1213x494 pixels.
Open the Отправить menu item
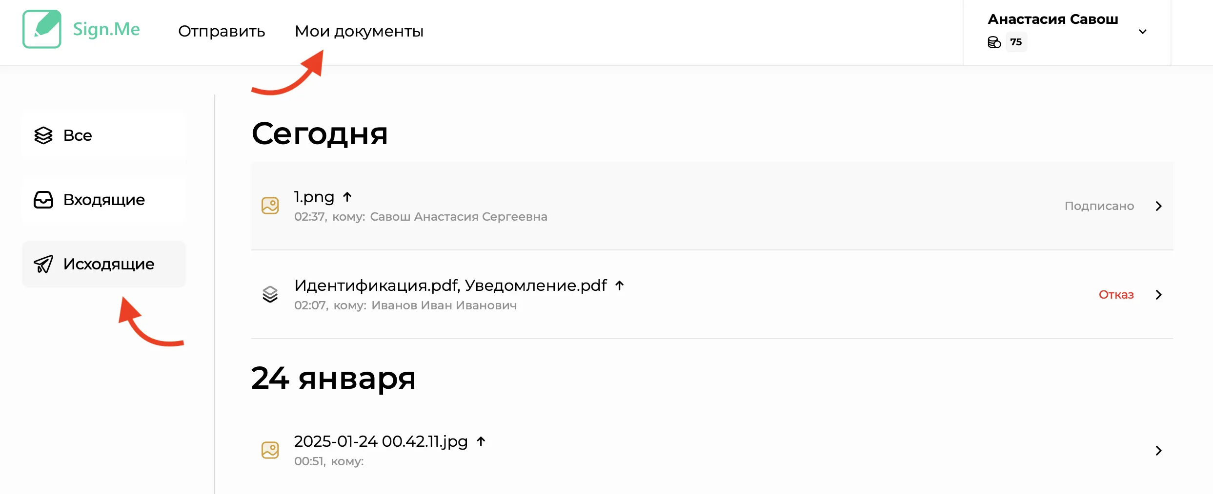click(x=222, y=31)
